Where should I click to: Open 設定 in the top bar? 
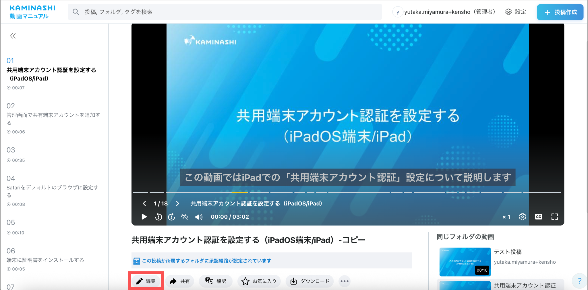point(516,12)
